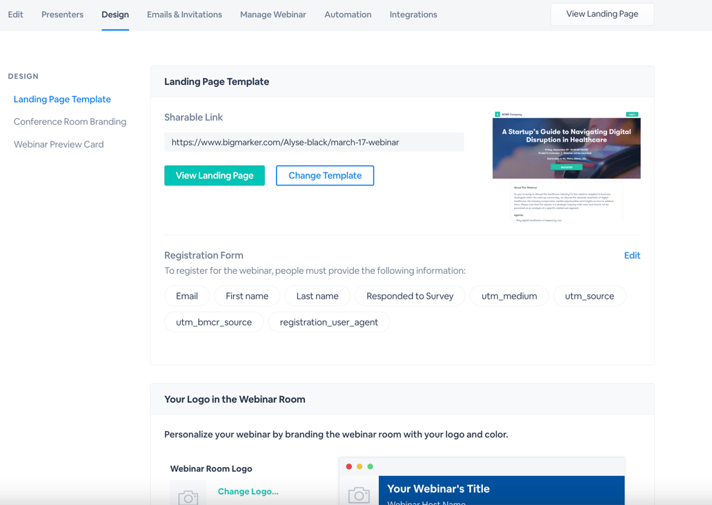Screen dimensions: 712x505
Task: Click the camera icon in the webinar room preview
Action: [359, 493]
